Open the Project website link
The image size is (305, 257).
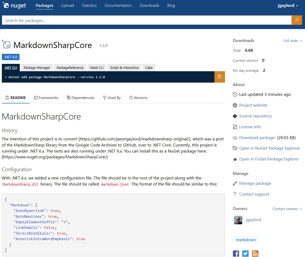click(x=253, y=105)
